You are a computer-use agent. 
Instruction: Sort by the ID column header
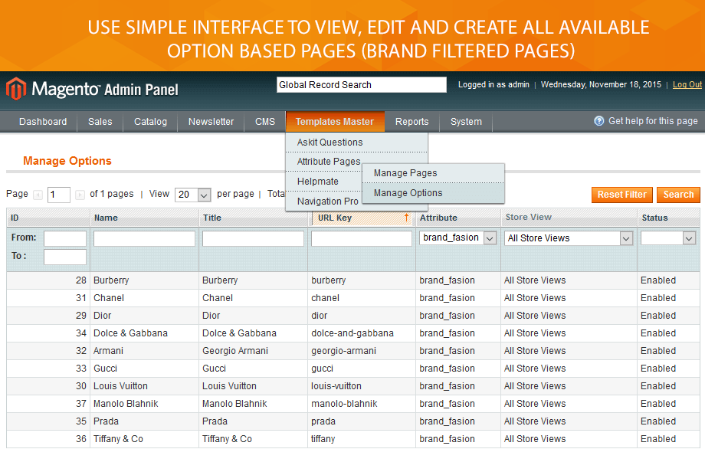(x=48, y=218)
